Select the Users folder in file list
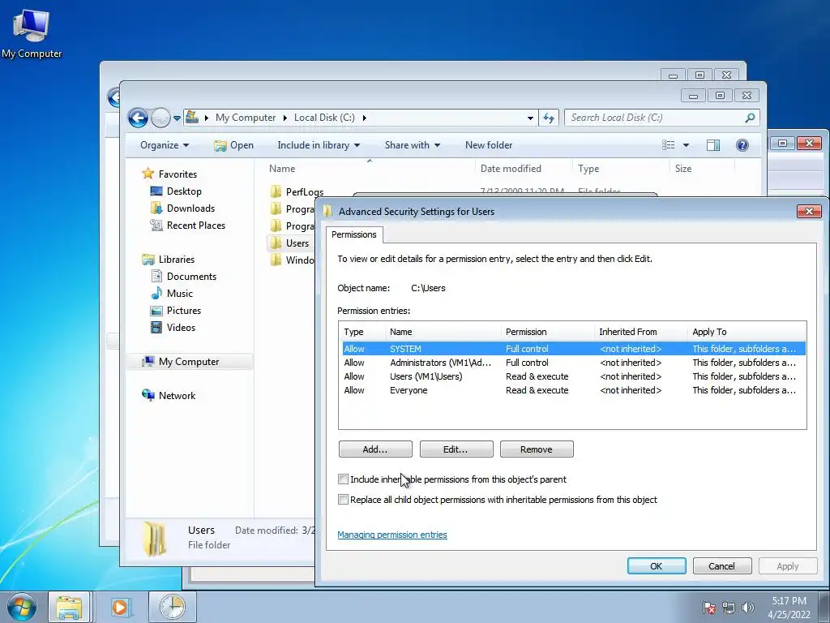 click(x=290, y=243)
